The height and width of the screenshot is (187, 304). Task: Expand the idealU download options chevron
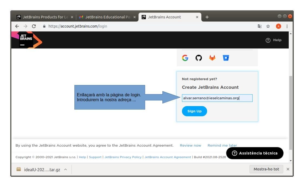tap(66, 169)
